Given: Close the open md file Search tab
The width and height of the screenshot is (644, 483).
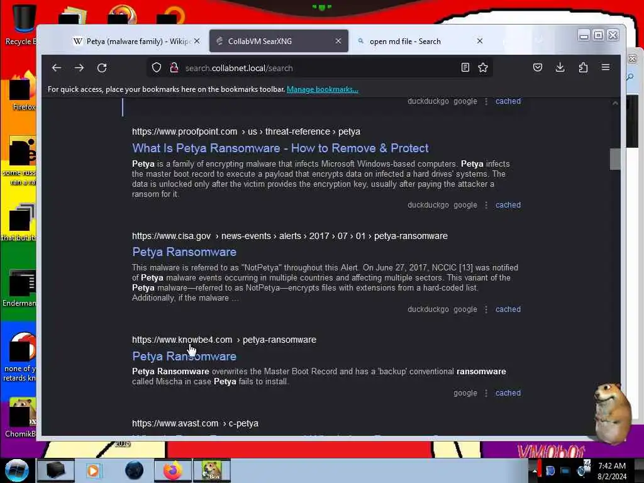Looking at the screenshot, I should point(480,41).
